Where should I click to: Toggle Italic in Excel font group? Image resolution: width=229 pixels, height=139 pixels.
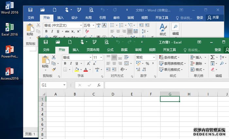[x=71, y=63]
